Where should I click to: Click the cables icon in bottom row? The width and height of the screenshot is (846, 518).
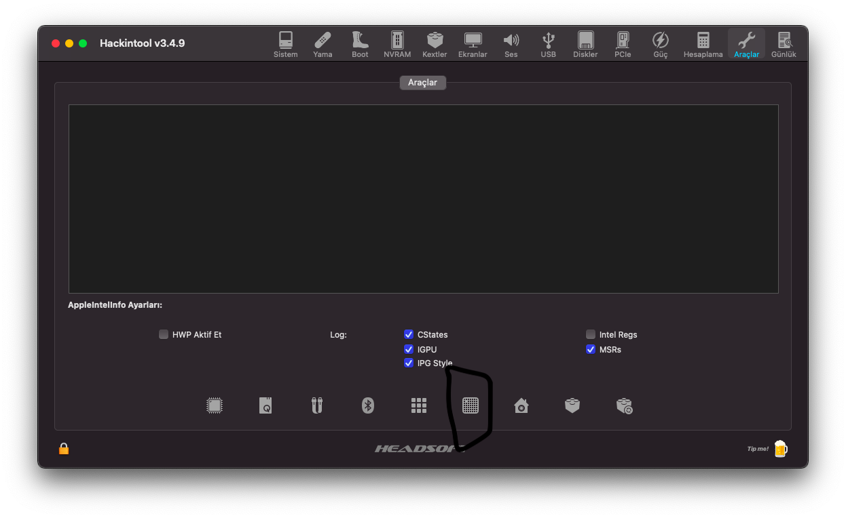(316, 405)
